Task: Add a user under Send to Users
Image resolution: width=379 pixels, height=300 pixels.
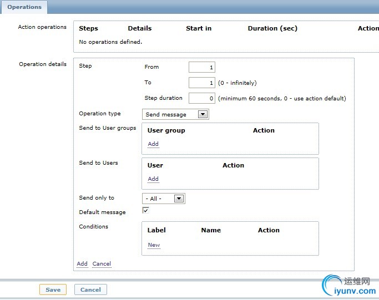Action: tap(153, 179)
